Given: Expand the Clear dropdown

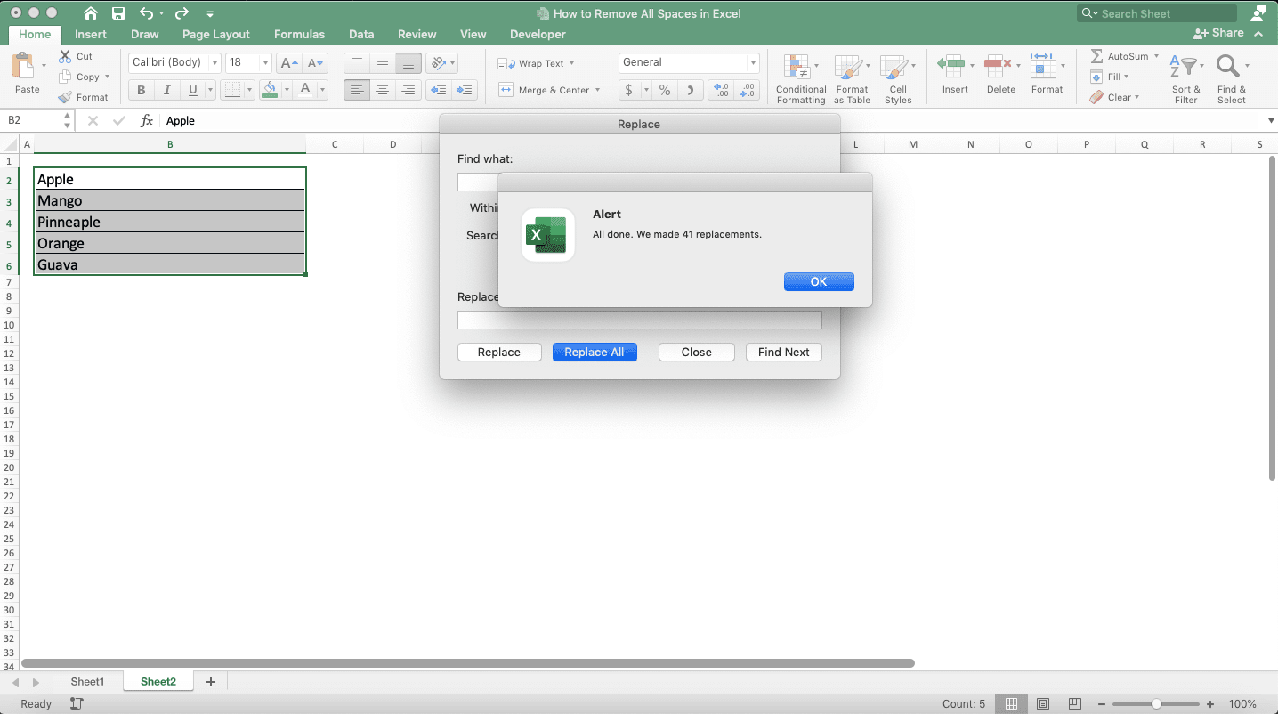Looking at the screenshot, I should click(x=1136, y=97).
